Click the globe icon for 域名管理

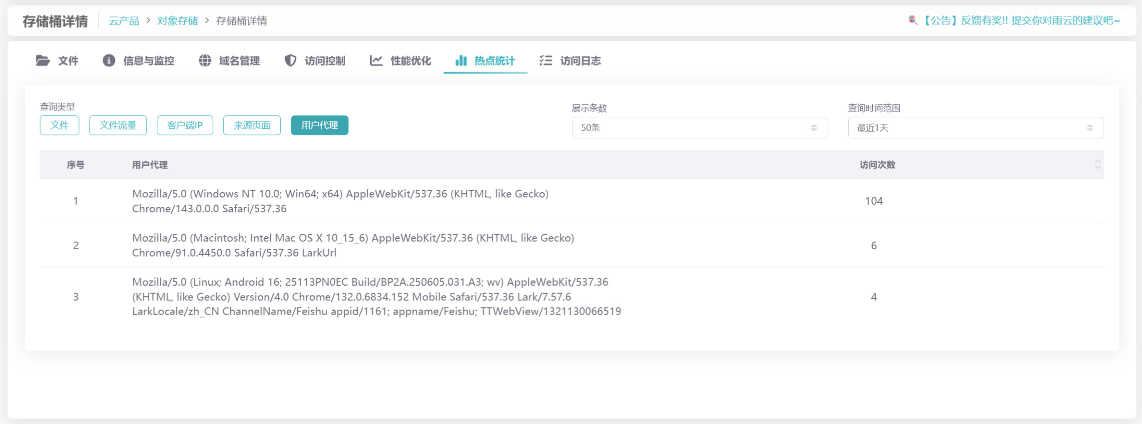[205, 61]
